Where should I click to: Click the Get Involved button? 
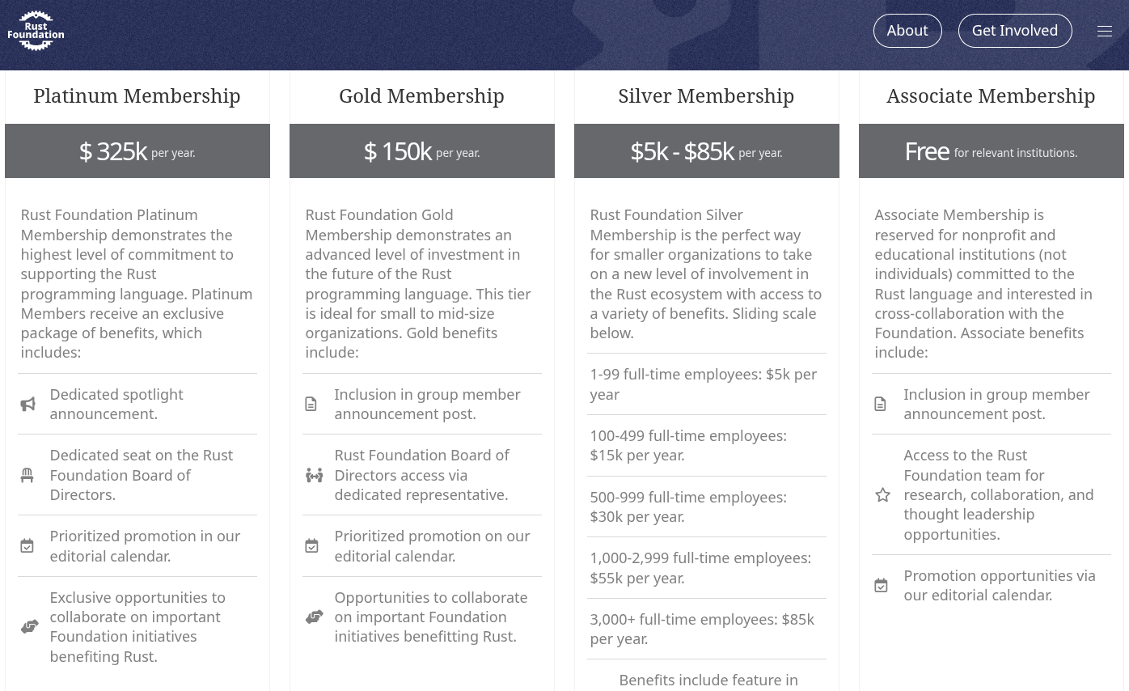(x=1015, y=30)
